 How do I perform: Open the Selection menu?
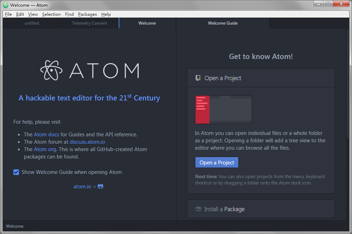click(51, 14)
